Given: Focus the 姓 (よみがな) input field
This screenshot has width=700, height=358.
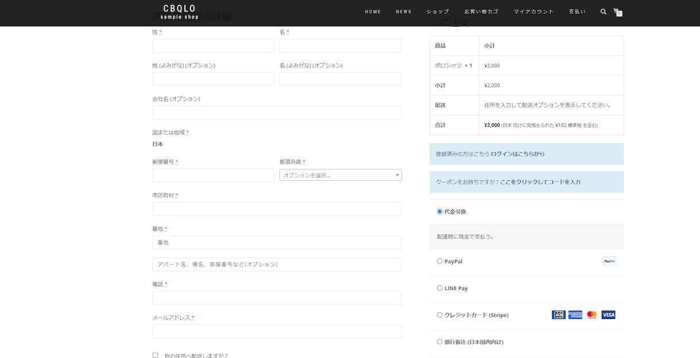Looking at the screenshot, I should [213, 79].
